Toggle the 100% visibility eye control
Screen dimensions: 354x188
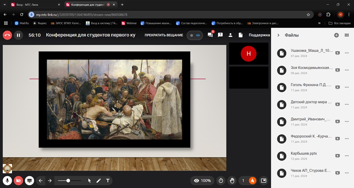[x=202, y=181]
